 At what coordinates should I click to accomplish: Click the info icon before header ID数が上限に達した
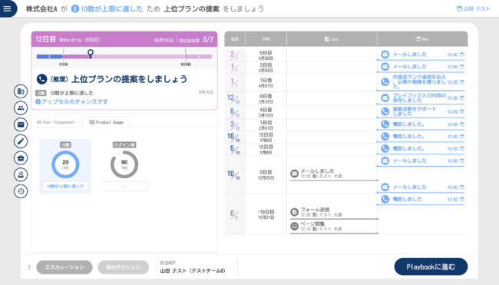click(75, 8)
